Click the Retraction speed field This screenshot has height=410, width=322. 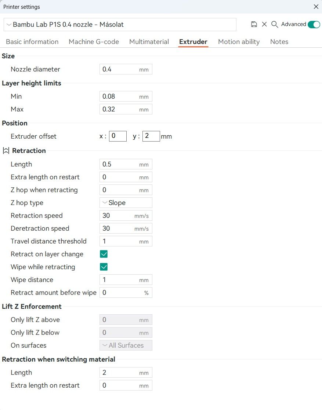pos(126,216)
